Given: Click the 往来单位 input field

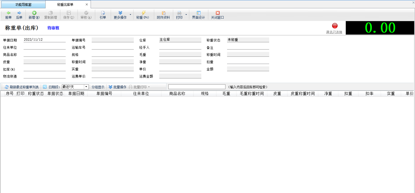Looking at the screenshot, I should [45, 47].
